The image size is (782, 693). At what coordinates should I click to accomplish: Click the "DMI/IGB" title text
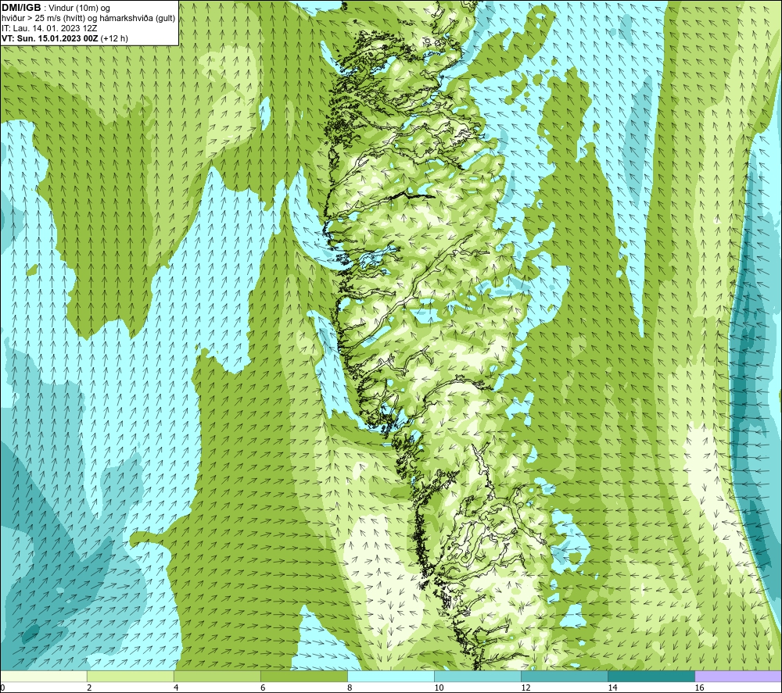[x=21, y=8]
